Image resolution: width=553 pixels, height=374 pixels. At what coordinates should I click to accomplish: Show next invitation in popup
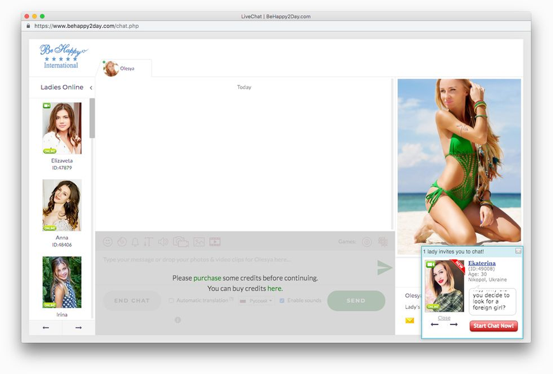click(x=454, y=324)
